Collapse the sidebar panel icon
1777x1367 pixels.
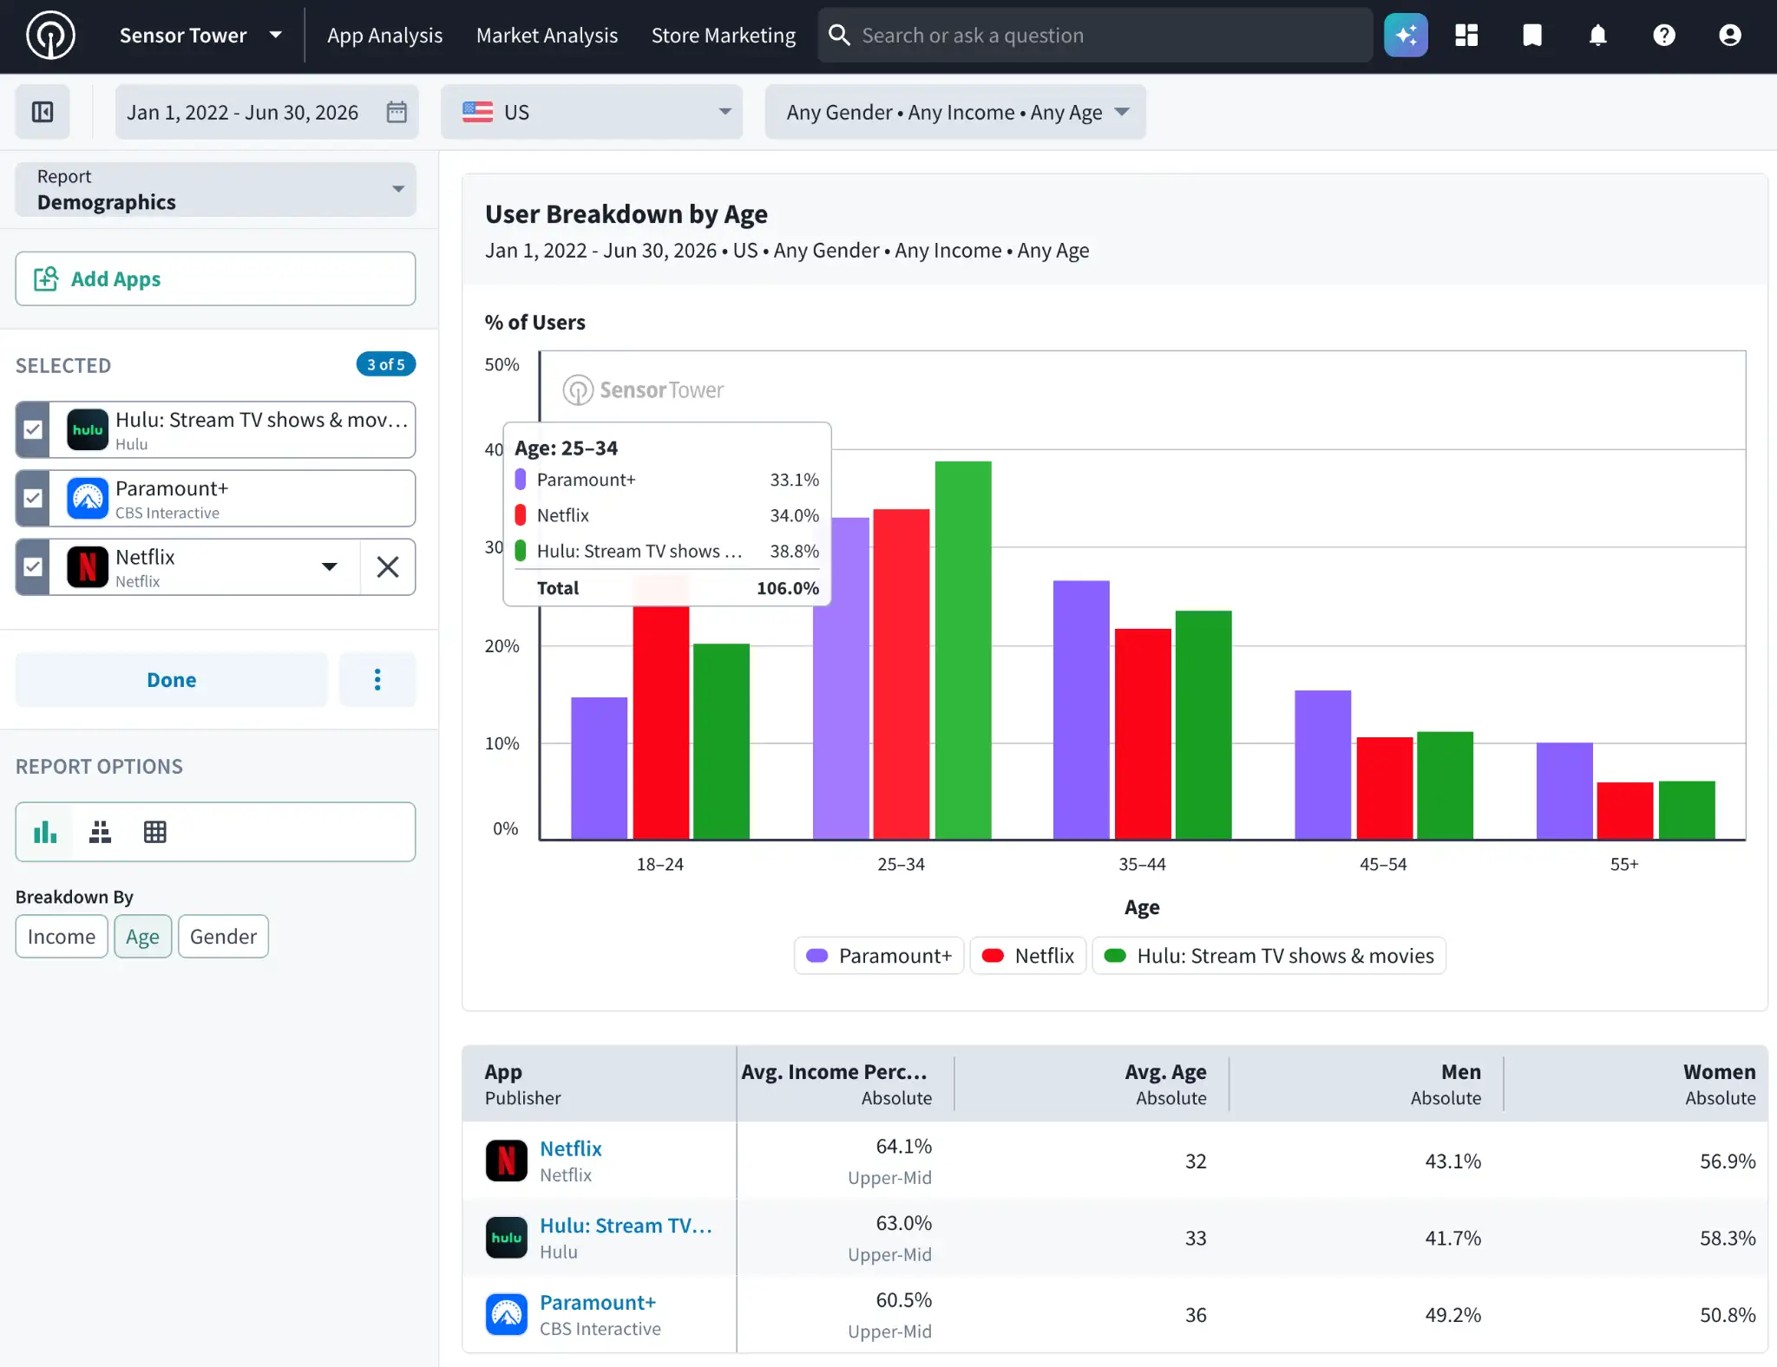(43, 112)
